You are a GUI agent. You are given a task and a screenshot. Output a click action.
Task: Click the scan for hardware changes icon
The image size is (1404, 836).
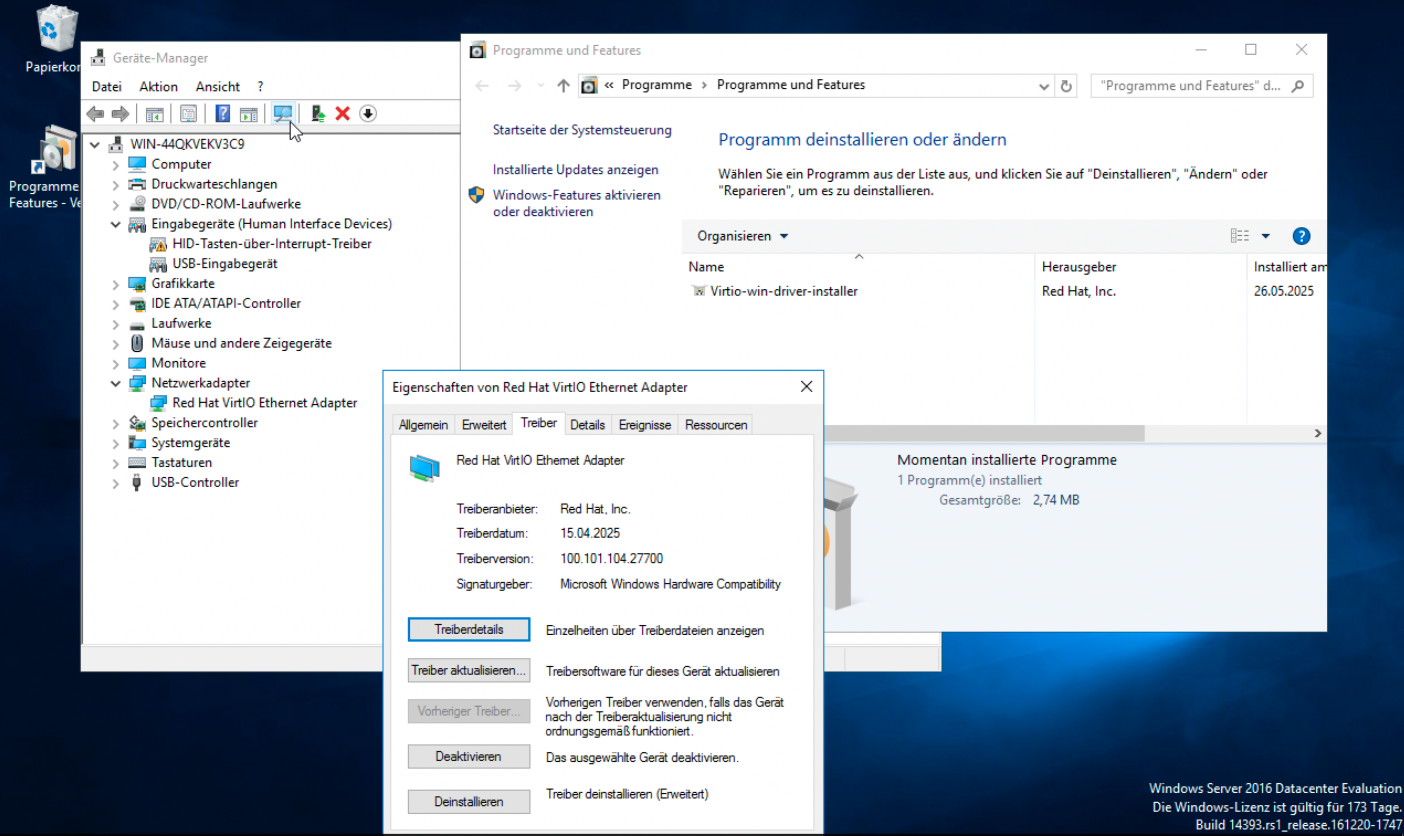pos(282,113)
